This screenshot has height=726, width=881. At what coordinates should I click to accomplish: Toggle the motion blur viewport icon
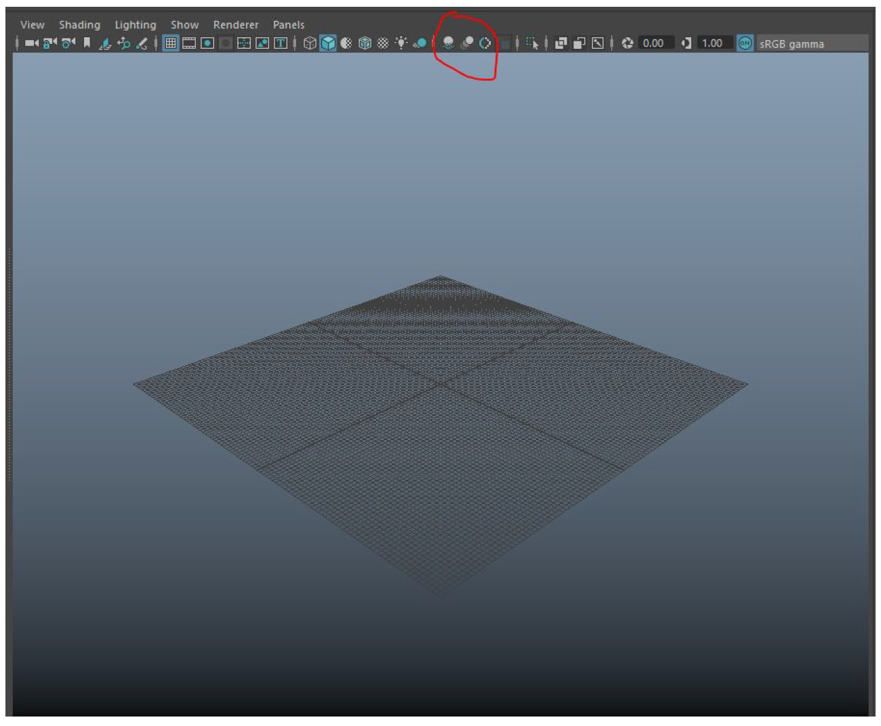467,43
